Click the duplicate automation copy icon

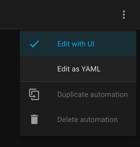click(34, 94)
